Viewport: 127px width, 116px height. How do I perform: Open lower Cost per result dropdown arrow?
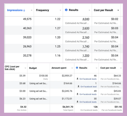click(x=121, y=68)
